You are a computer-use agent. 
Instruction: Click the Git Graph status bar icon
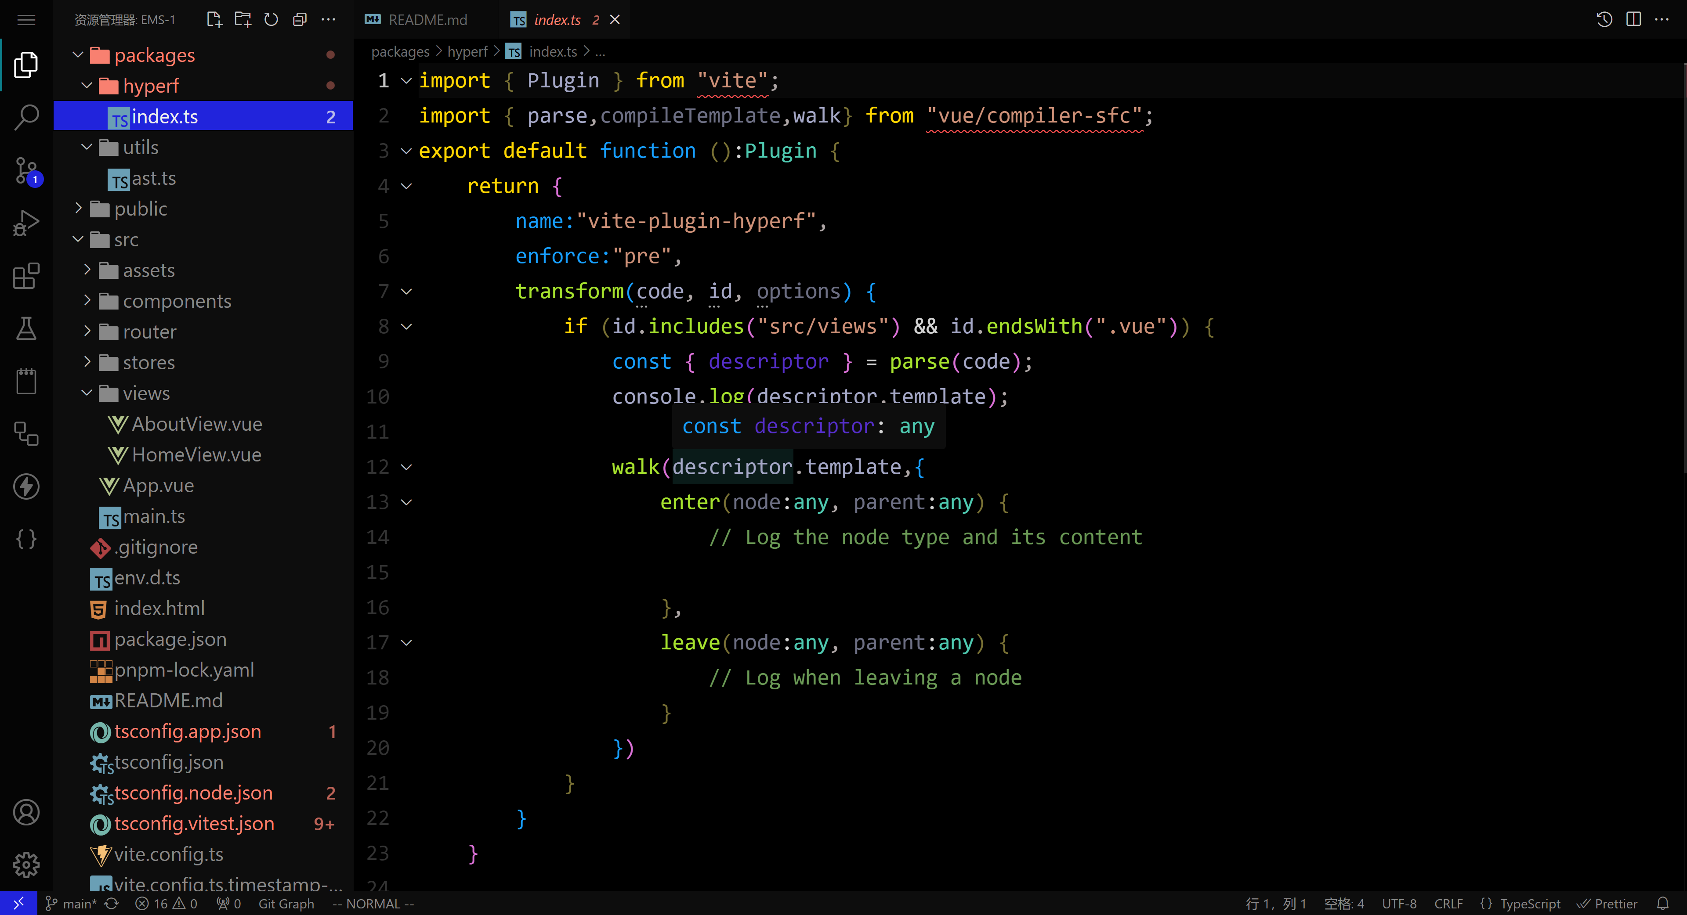tap(279, 904)
